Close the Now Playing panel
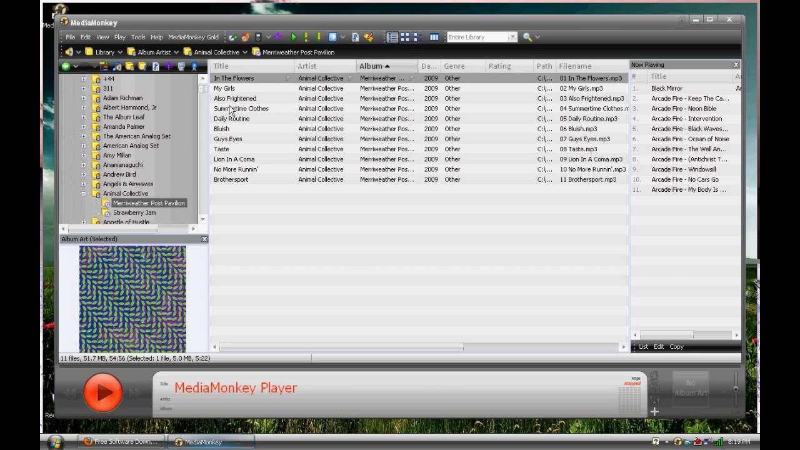Image resolution: width=800 pixels, height=450 pixels. coord(736,65)
